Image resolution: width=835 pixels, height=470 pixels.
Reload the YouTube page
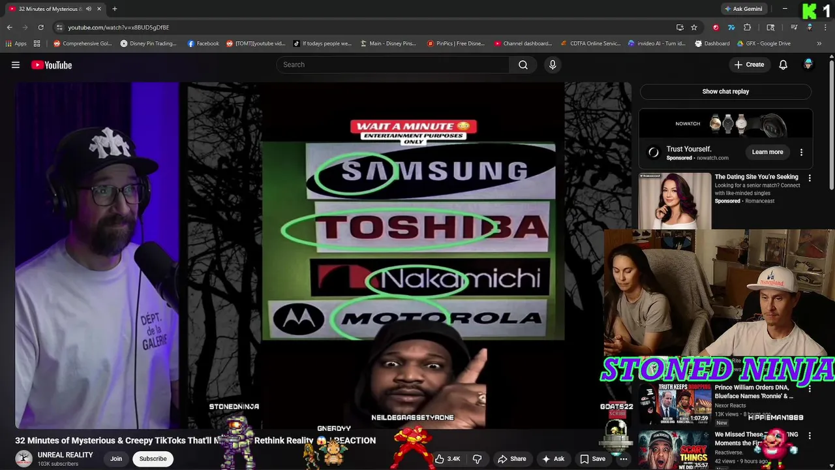pos(40,27)
